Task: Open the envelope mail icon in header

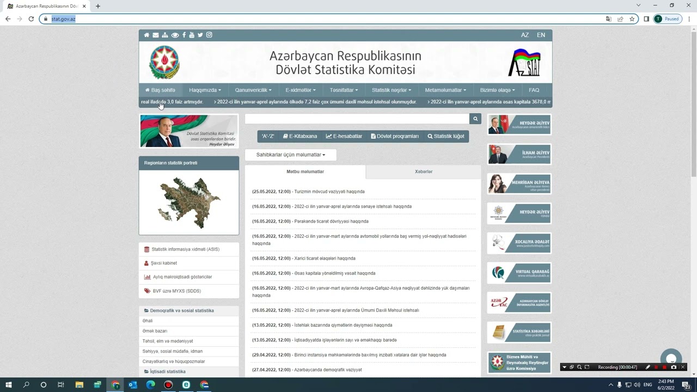Action: 156,35
